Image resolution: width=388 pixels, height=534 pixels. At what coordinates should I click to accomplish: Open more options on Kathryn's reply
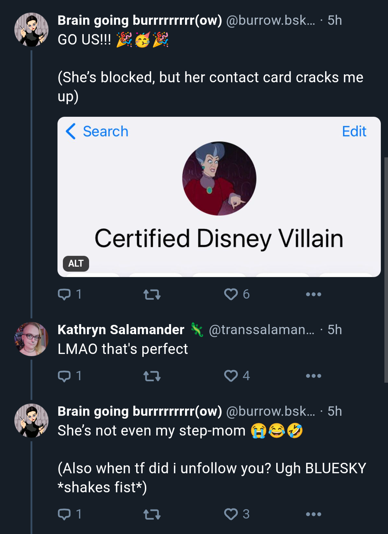click(313, 376)
